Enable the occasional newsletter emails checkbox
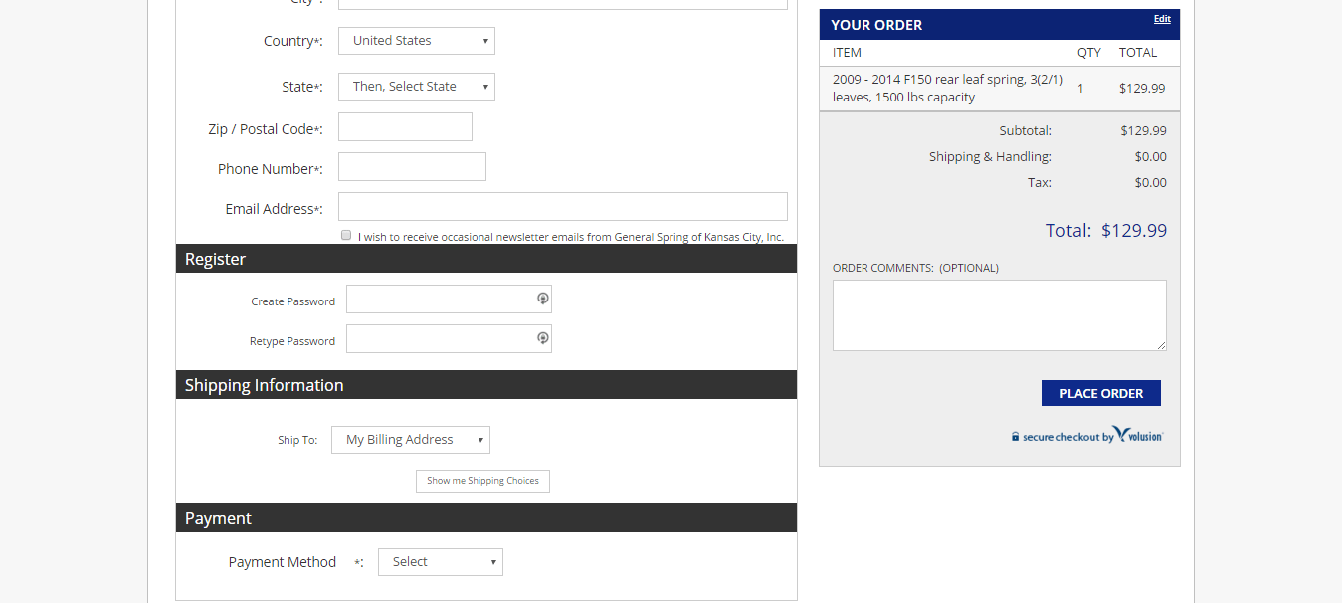The height and width of the screenshot is (603, 1342). 346,235
